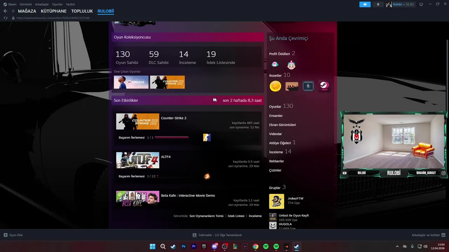Open the gold coin badge

pos(275,86)
